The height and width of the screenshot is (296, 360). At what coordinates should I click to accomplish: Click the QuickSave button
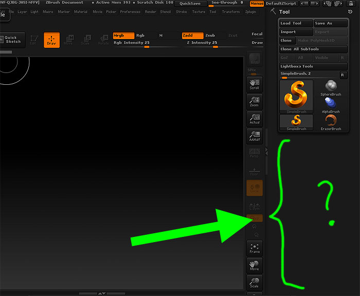pyautogui.click(x=190, y=4)
